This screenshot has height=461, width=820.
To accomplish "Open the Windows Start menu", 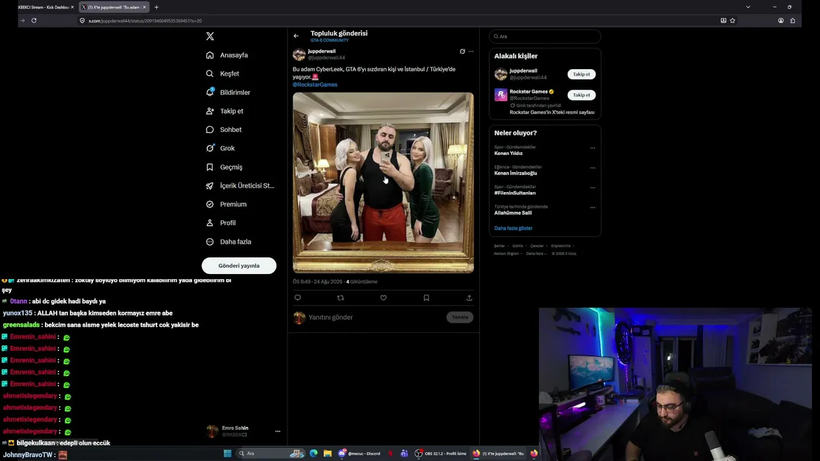I will click(227, 453).
